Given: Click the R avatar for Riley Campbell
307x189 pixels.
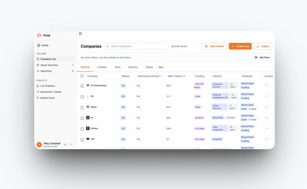Looking at the screenshot, I should coord(39,145).
